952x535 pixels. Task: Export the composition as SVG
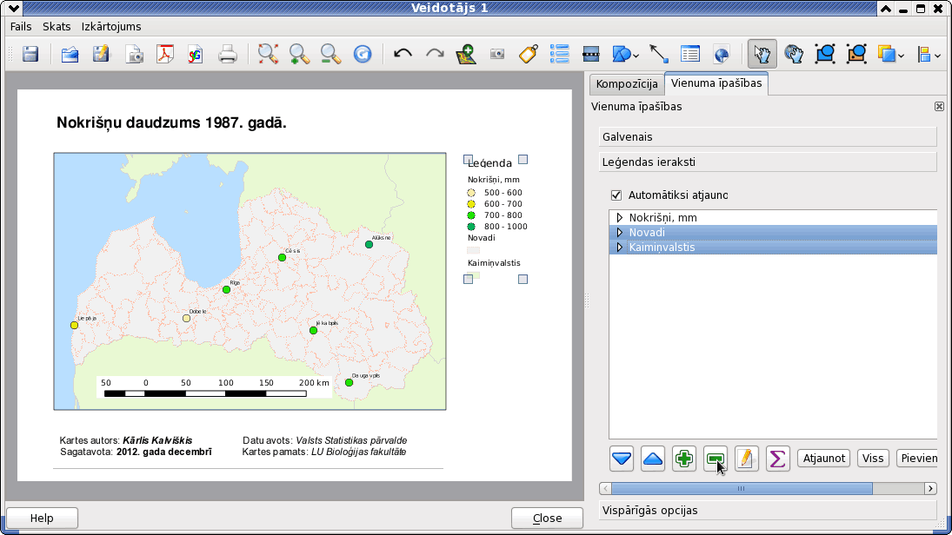click(x=196, y=55)
